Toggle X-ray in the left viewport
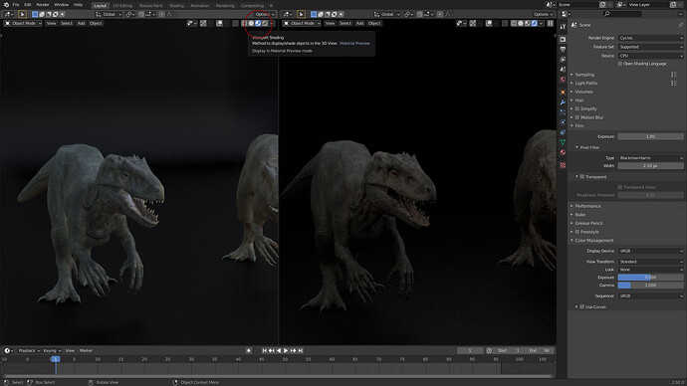This screenshot has height=386, width=687. (235, 23)
